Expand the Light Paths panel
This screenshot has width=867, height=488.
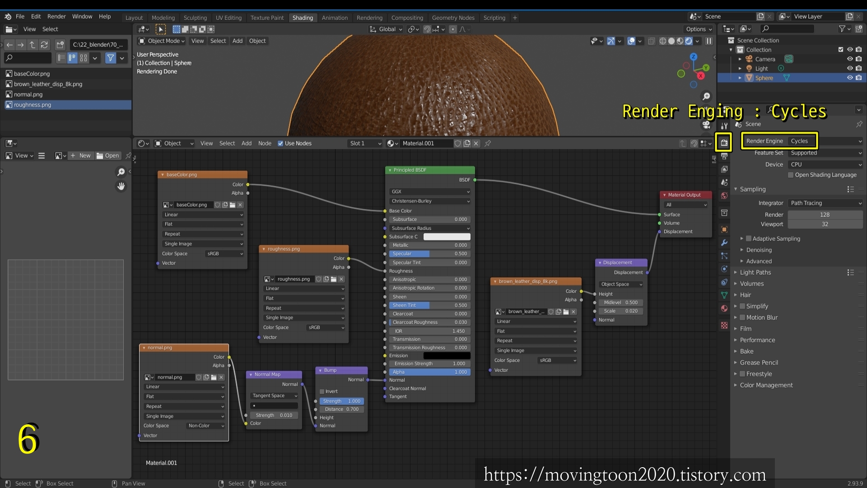coord(755,272)
